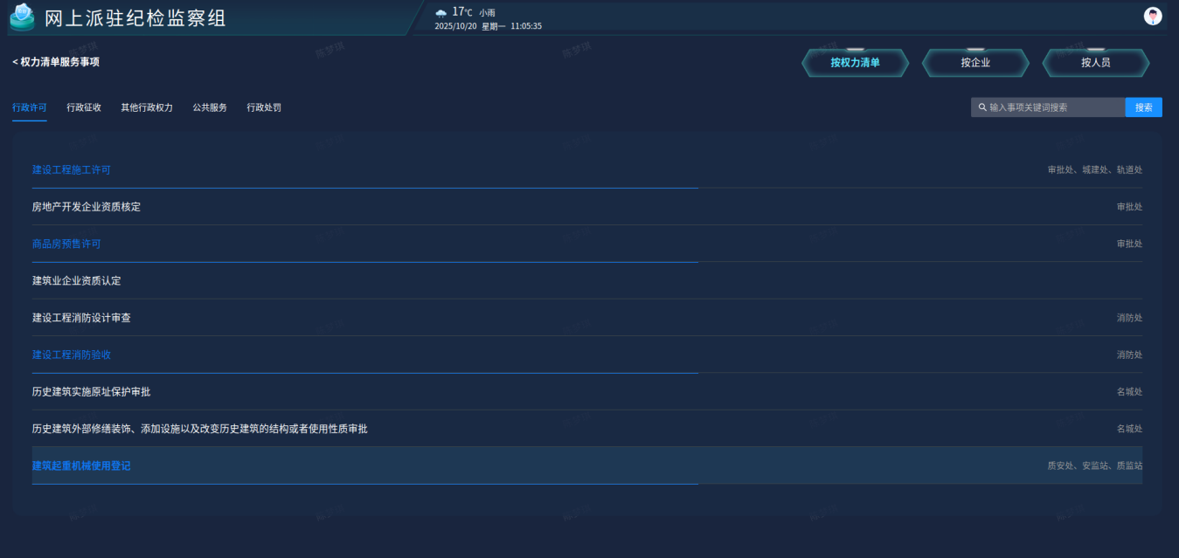Select the 公共服务 tab
This screenshot has width=1179, height=558.
pyautogui.click(x=210, y=107)
